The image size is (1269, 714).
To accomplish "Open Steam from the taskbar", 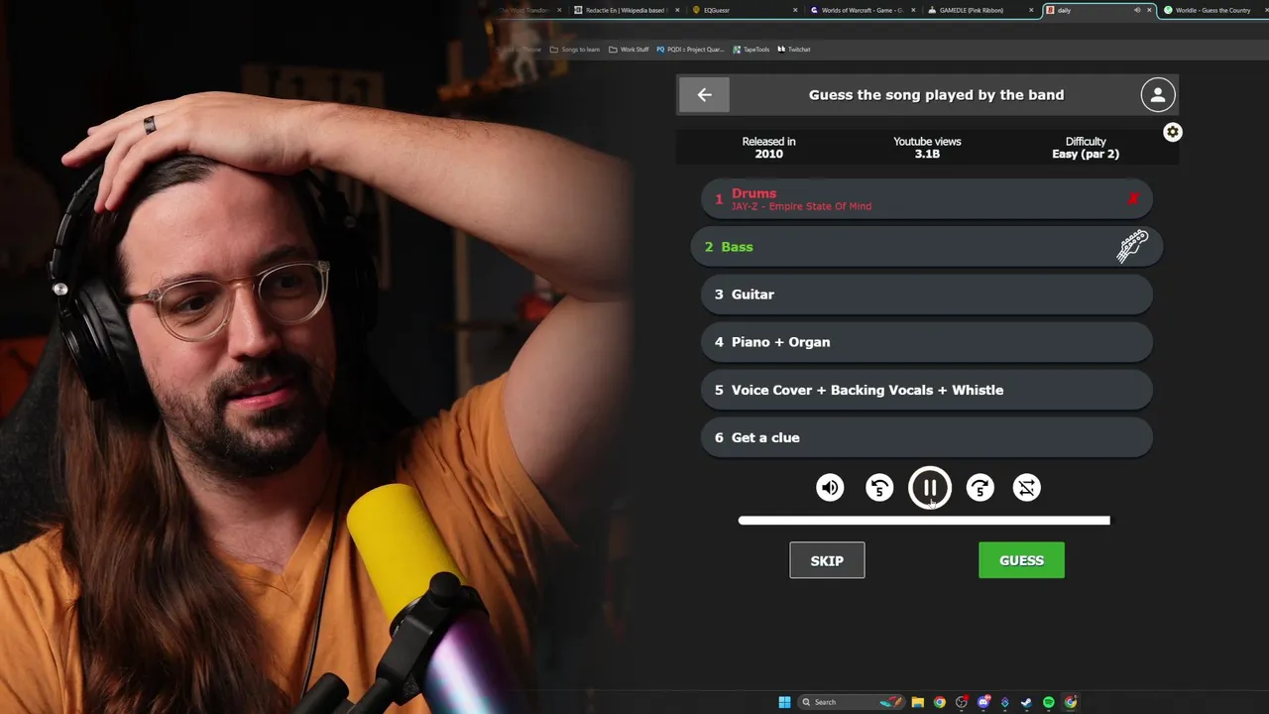I will (1027, 702).
